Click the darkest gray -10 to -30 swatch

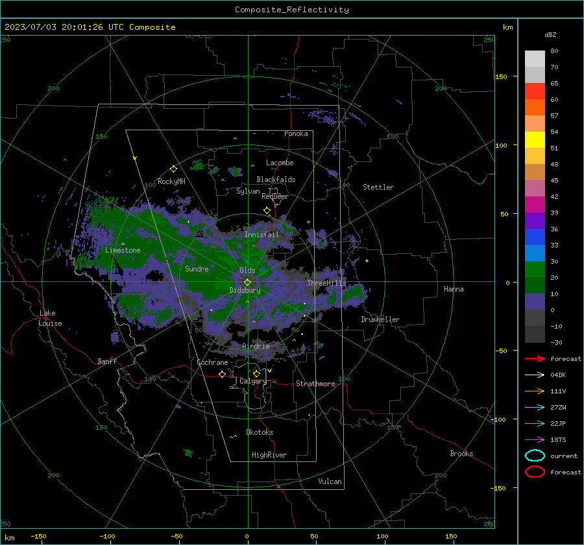[x=535, y=334]
